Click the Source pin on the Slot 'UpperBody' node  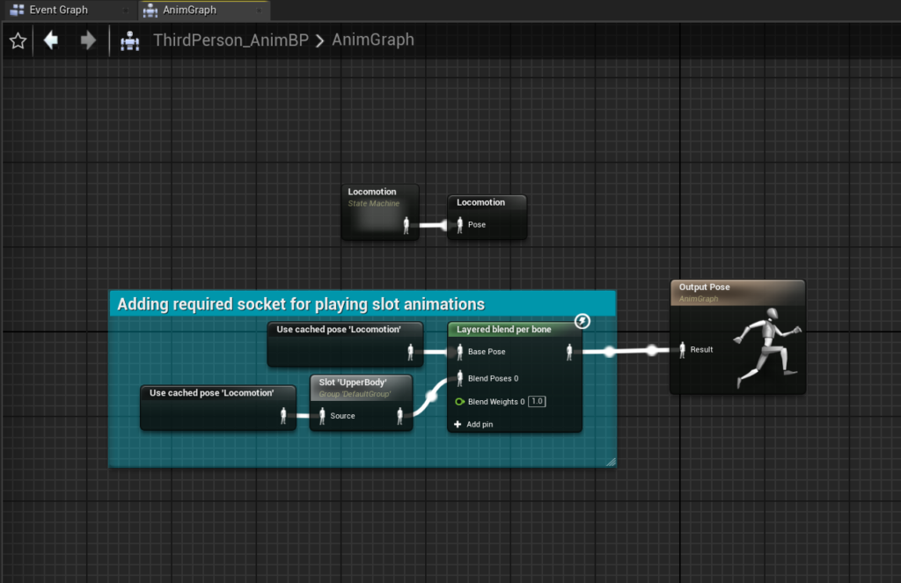tap(322, 416)
